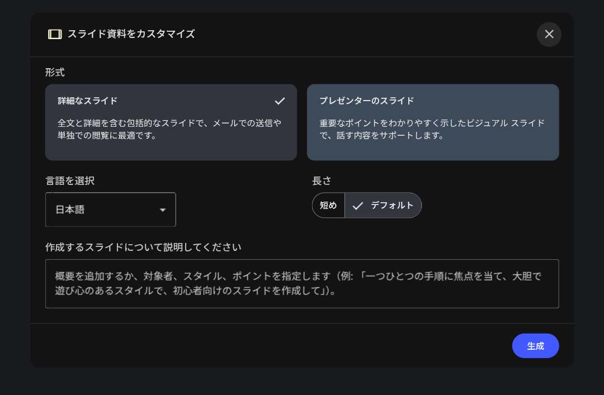Viewport: 604px width, 395px height.
Task: Close the slide customization dialog
Action: click(549, 34)
